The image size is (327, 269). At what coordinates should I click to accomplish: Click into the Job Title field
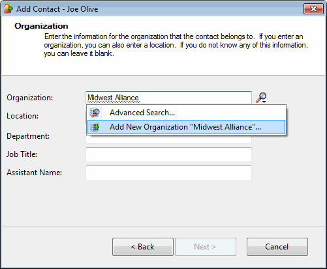168,154
